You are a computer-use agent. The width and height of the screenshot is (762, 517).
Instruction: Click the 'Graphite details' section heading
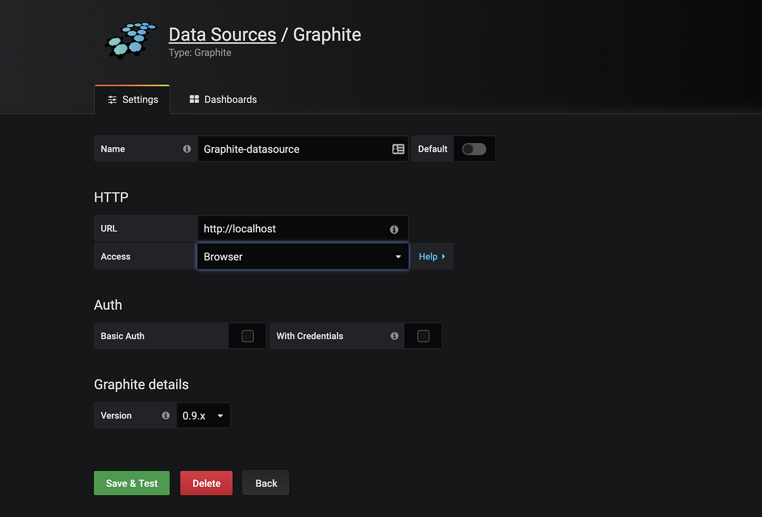(142, 385)
